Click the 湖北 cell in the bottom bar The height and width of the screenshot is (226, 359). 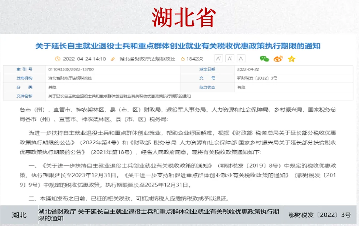19,215
